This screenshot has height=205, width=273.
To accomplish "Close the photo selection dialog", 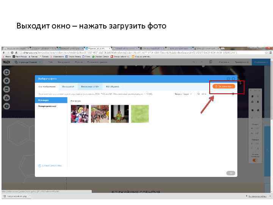I will pyautogui.click(x=234, y=79).
